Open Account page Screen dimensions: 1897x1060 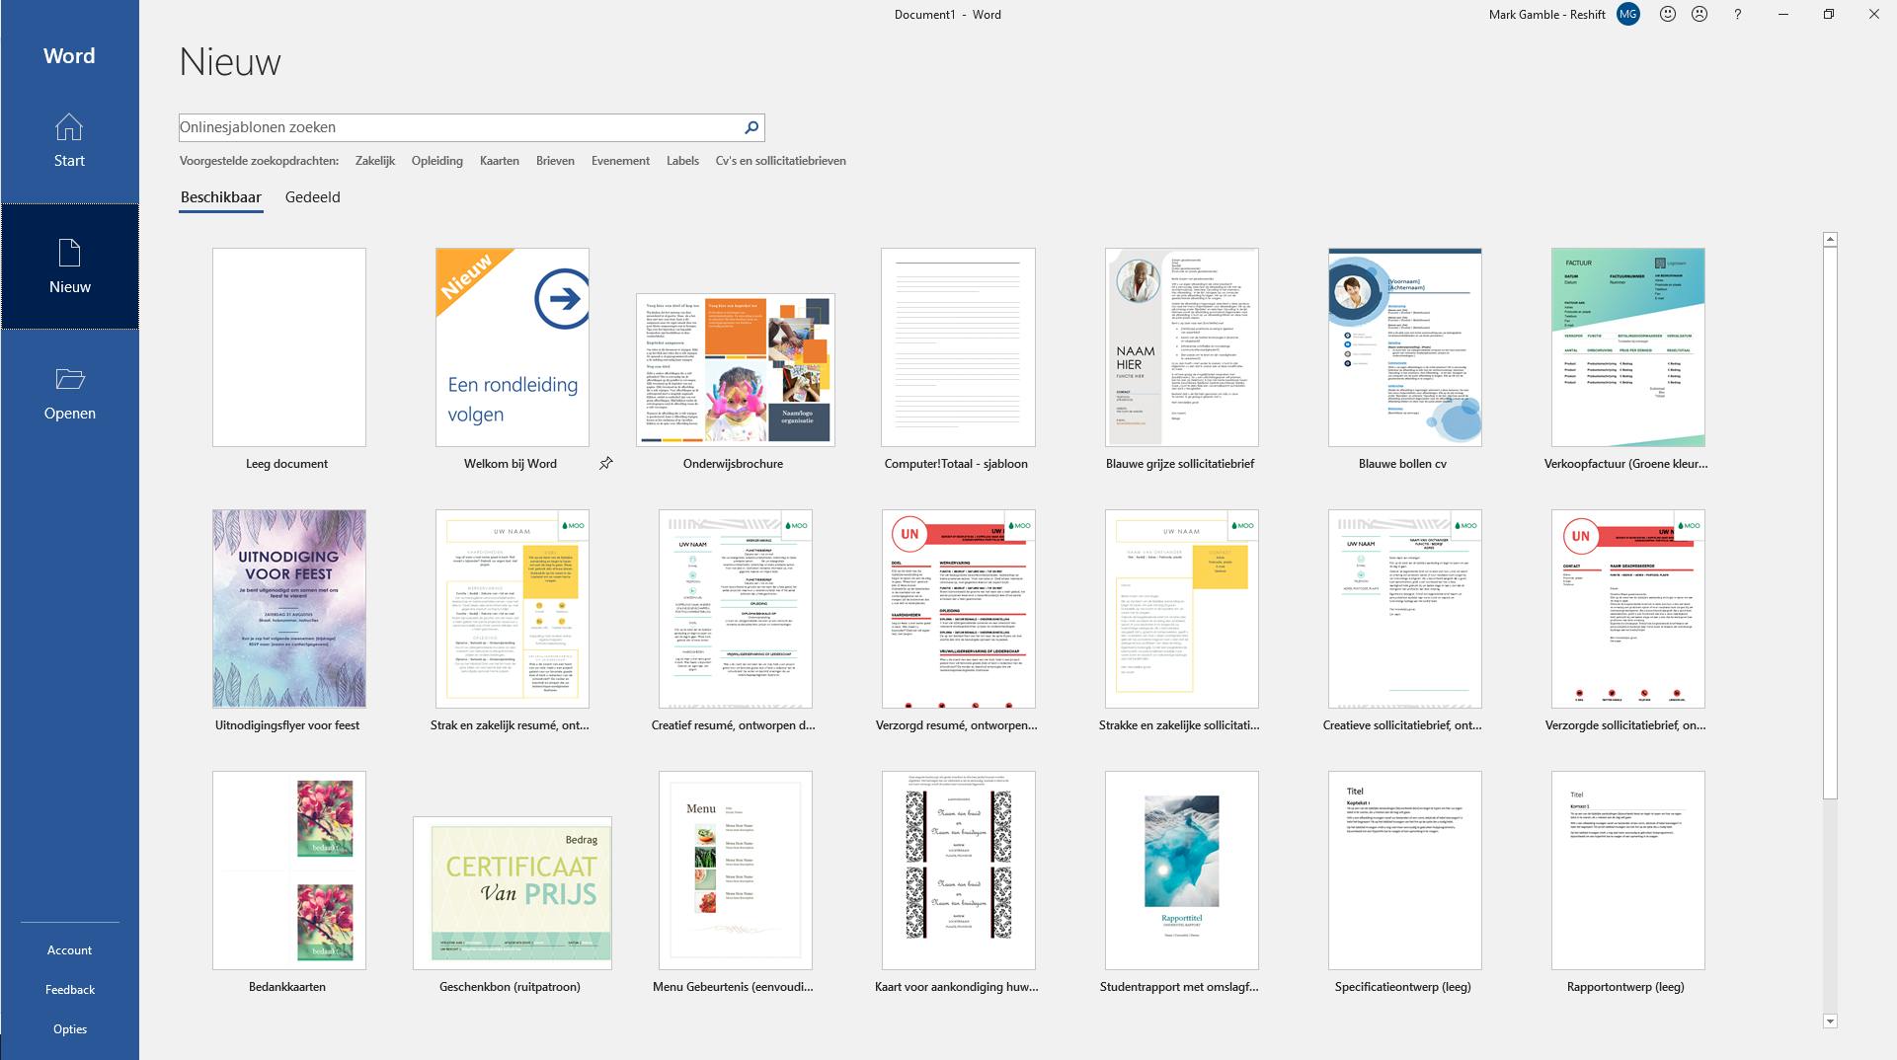coord(69,950)
